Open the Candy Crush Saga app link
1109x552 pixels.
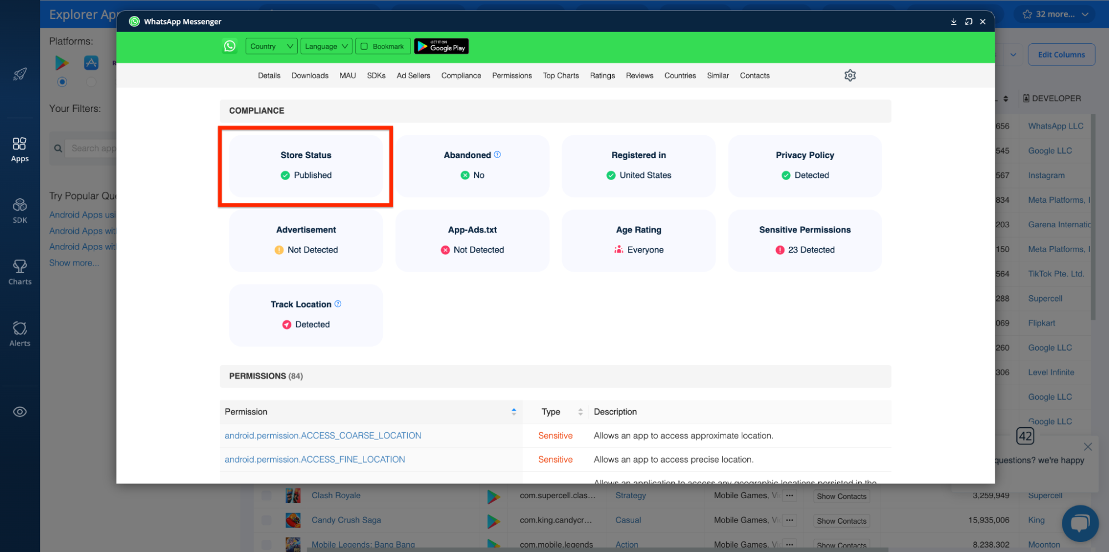[346, 520]
